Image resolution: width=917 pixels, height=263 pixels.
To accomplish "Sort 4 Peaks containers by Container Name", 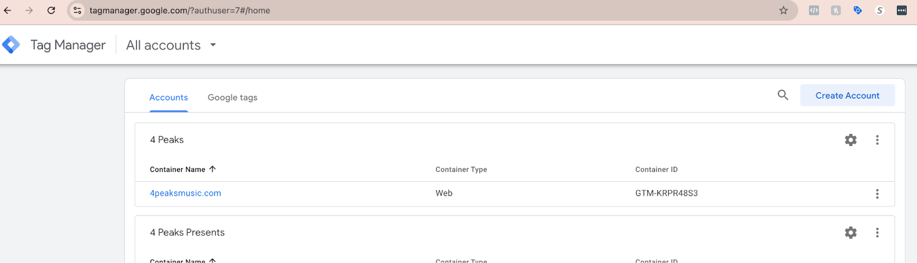I will [x=182, y=170].
